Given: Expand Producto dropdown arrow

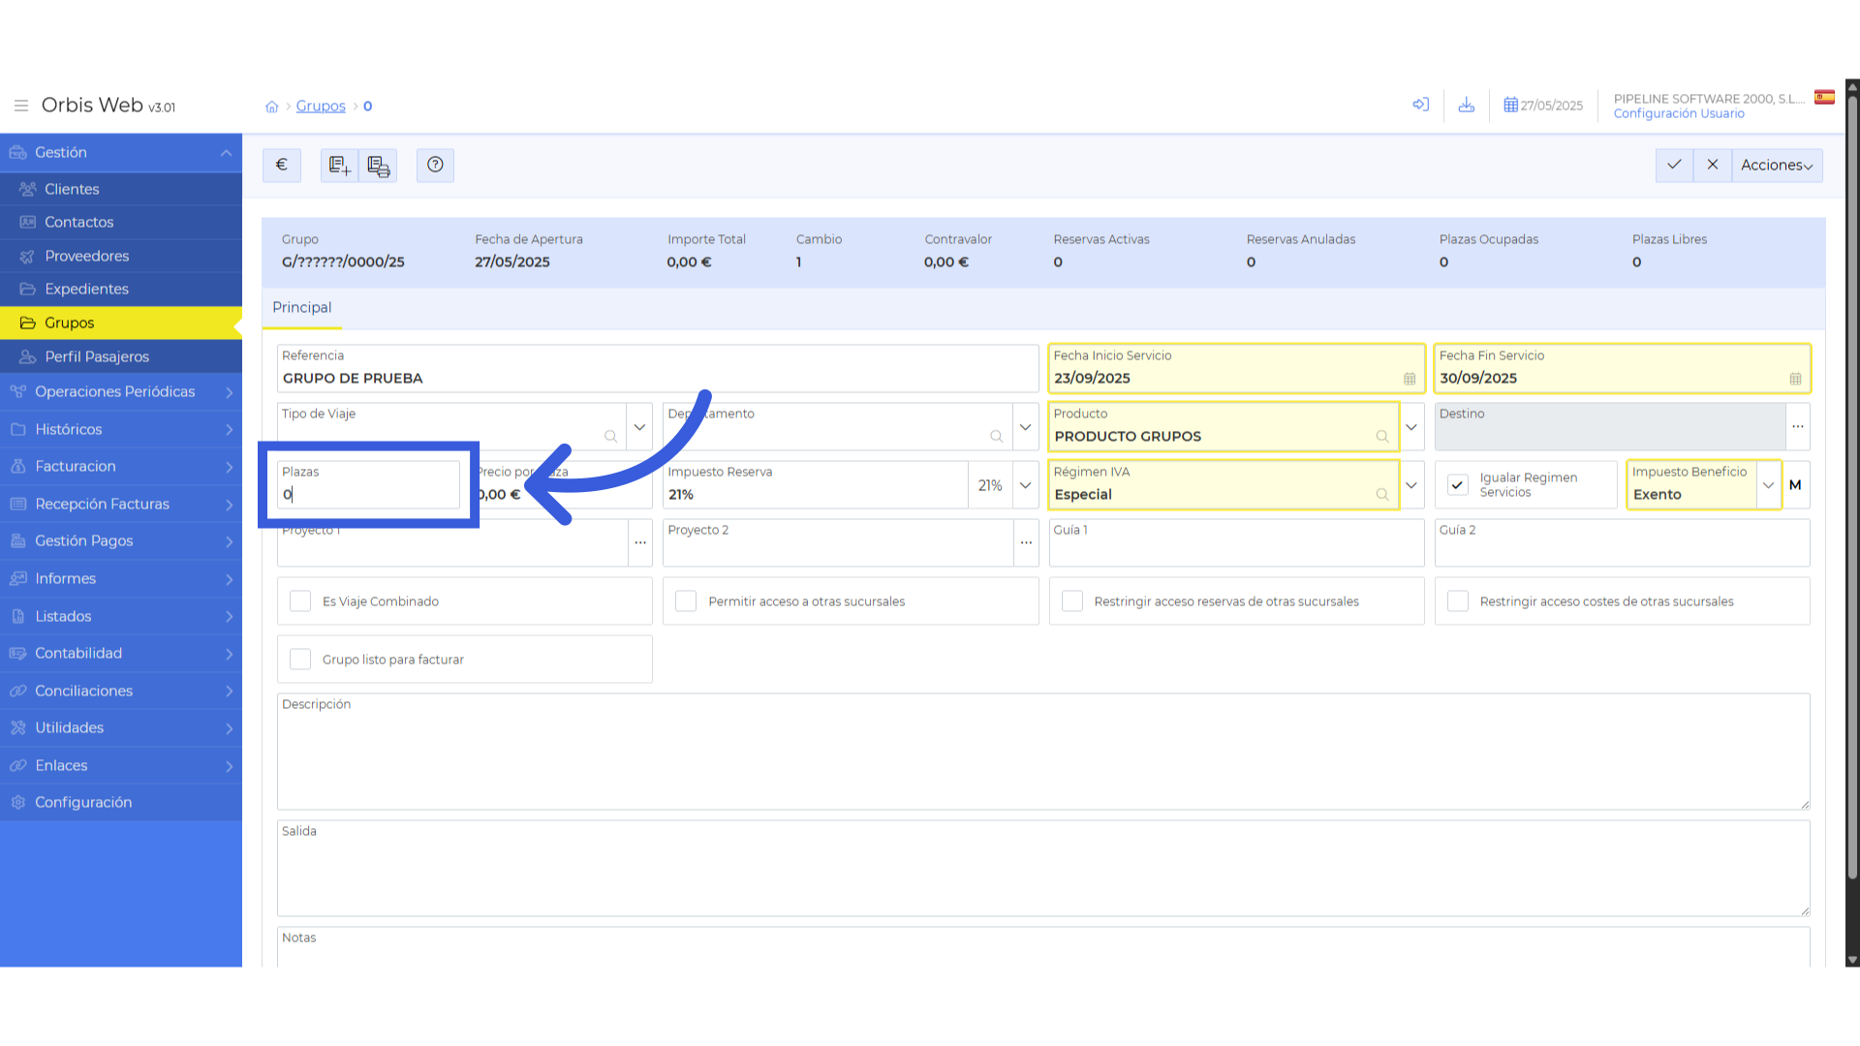Looking at the screenshot, I should click(1411, 427).
